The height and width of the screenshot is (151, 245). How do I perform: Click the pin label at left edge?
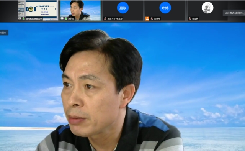3,33
